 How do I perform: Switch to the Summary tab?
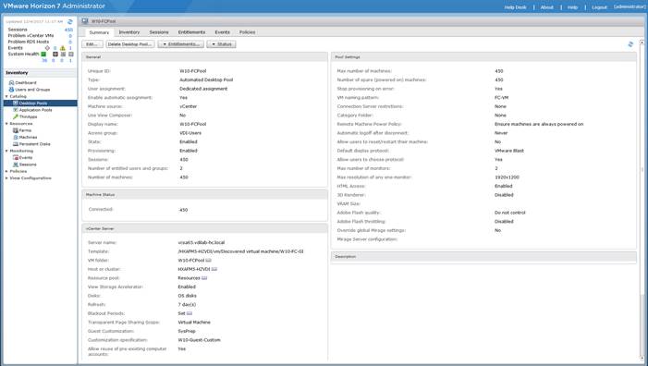coord(99,32)
